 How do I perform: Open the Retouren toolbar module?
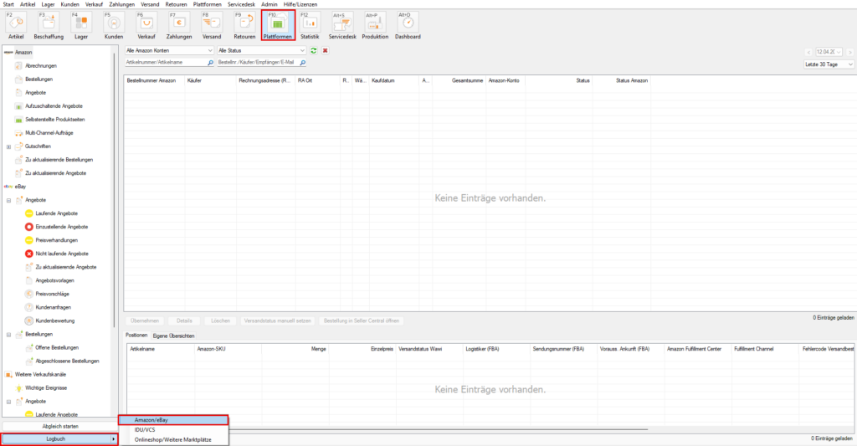(x=244, y=26)
